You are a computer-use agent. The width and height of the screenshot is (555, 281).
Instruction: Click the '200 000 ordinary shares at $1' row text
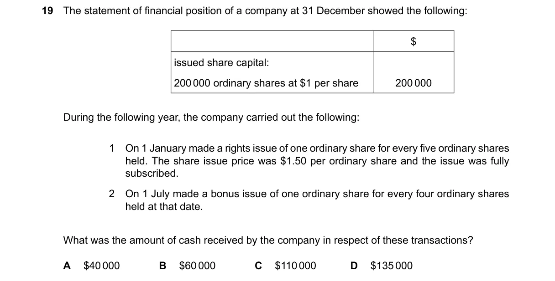(266, 83)
